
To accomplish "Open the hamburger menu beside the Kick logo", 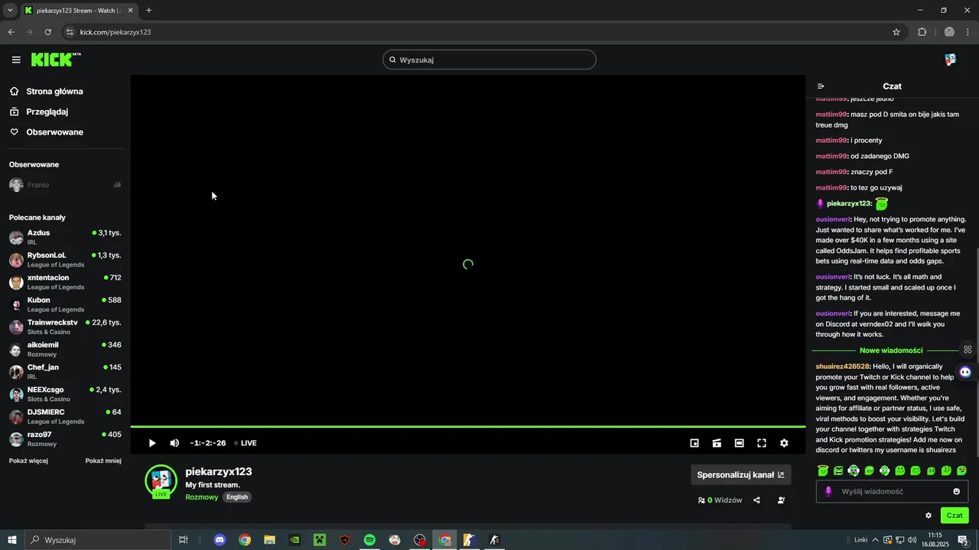I will tap(16, 60).
